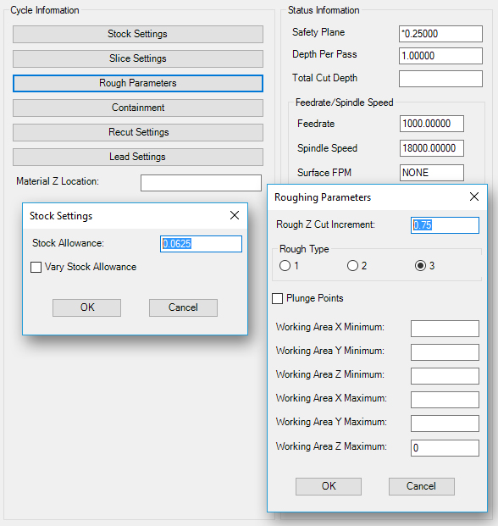Open the Containment settings
The height and width of the screenshot is (526, 498).
click(x=138, y=108)
